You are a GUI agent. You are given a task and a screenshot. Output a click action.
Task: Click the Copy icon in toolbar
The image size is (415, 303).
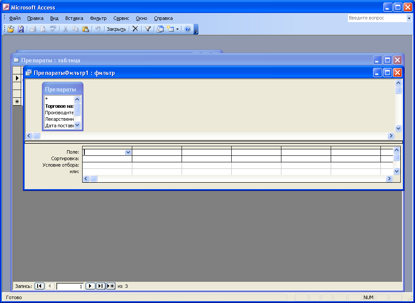(x=75, y=29)
